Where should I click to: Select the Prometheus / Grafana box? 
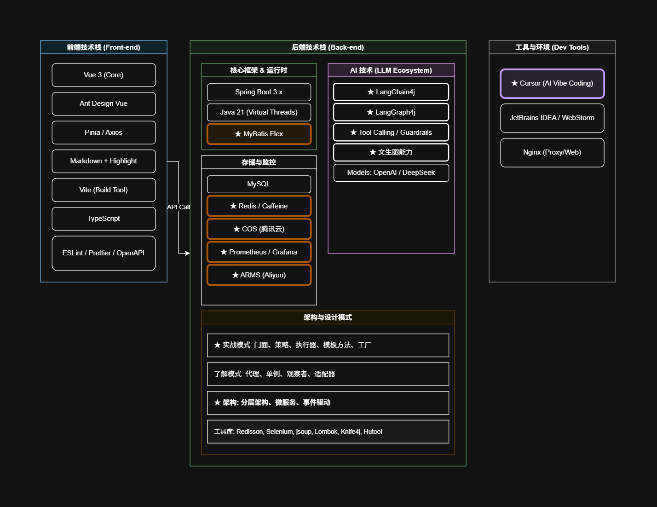(259, 252)
